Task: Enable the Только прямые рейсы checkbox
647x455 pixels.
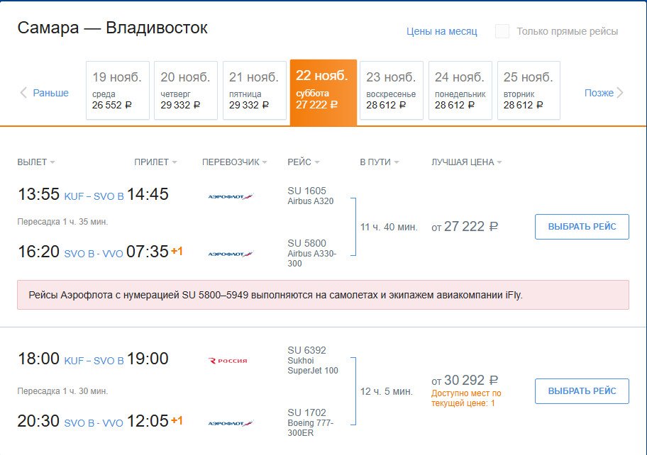Action: 502,31
